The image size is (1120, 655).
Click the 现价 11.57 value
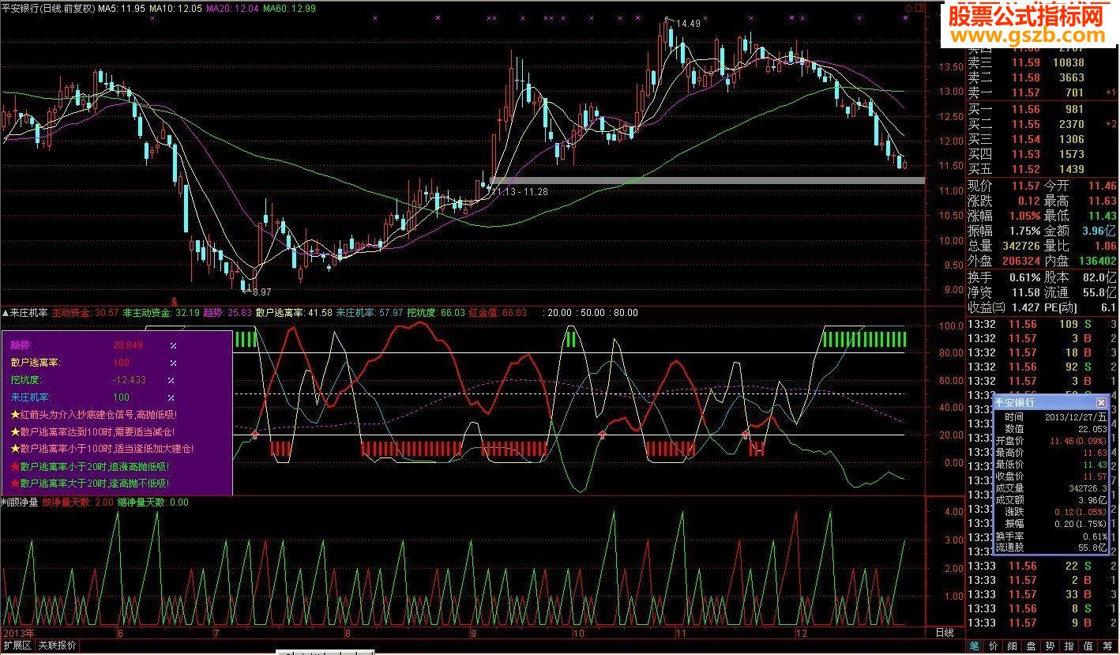click(1026, 186)
